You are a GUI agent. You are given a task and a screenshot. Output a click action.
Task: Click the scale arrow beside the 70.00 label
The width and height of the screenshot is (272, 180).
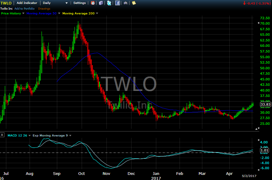pos(259,23)
